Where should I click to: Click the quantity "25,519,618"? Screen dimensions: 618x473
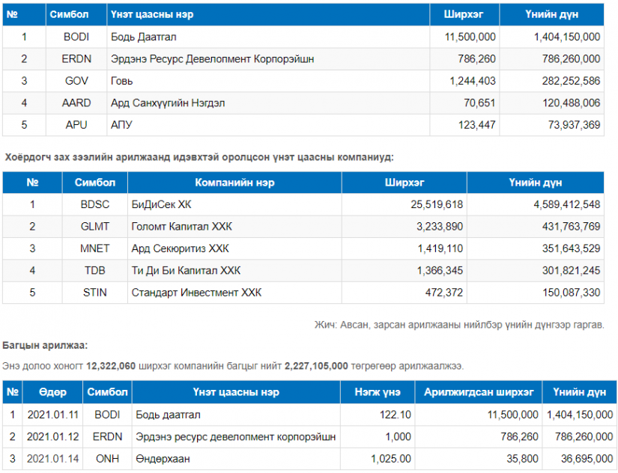437,204
